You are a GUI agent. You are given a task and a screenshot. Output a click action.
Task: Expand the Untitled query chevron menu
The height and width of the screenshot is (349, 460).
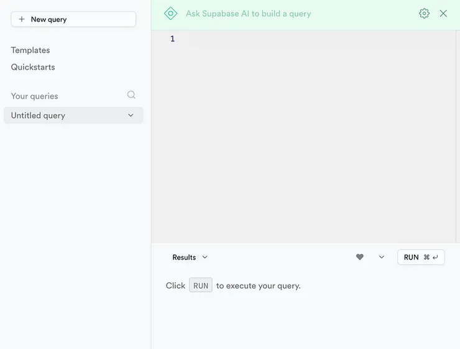point(131,116)
